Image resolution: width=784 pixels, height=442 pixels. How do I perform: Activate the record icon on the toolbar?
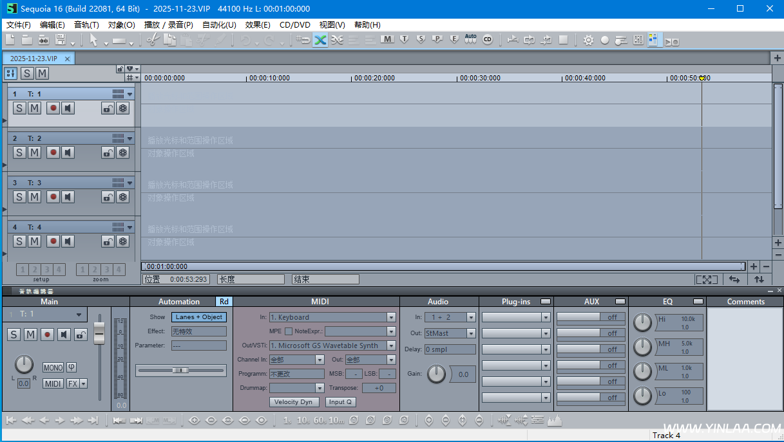point(605,40)
